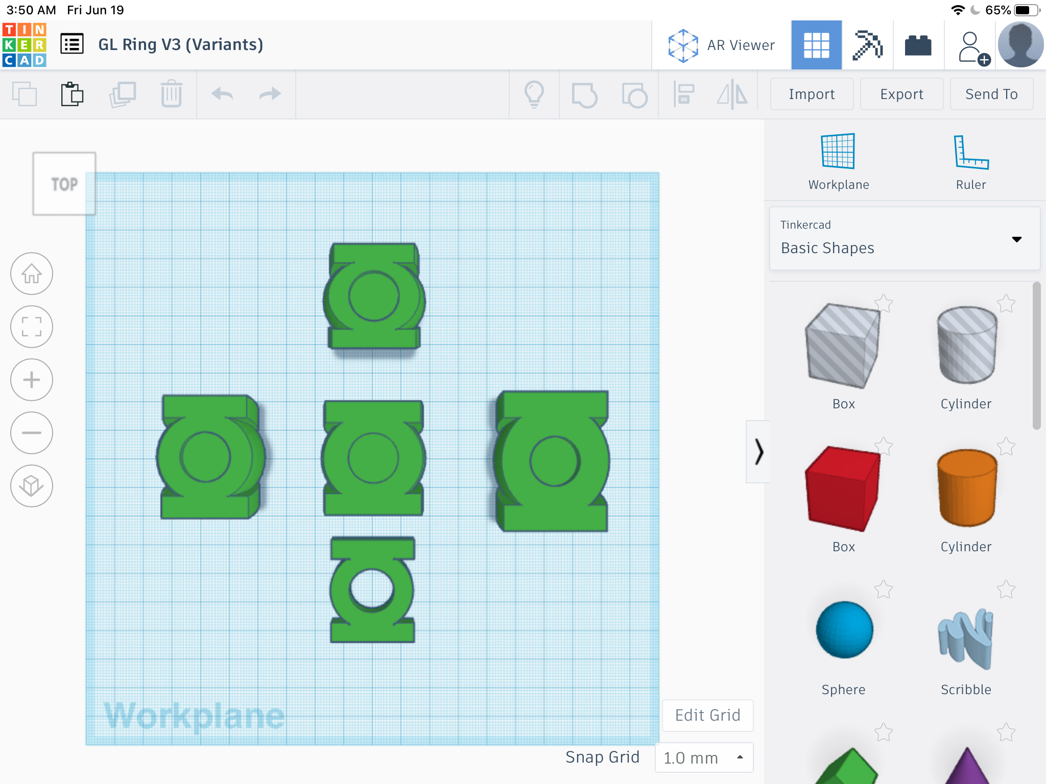The height and width of the screenshot is (784, 1046).
Task: Collapse the shapes panel chevron
Action: 758,452
